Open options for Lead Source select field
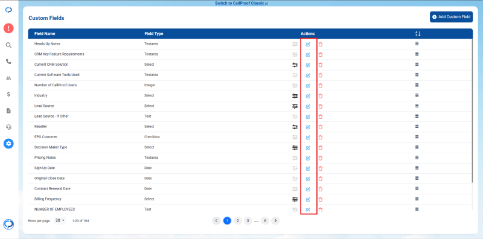Screen dimensions: 483x239 point(295,106)
